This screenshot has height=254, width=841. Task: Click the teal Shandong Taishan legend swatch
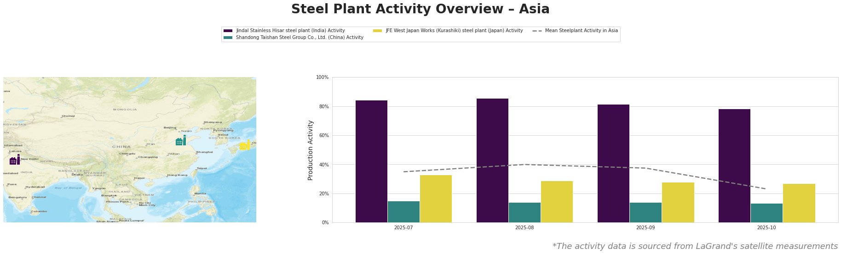(x=228, y=38)
